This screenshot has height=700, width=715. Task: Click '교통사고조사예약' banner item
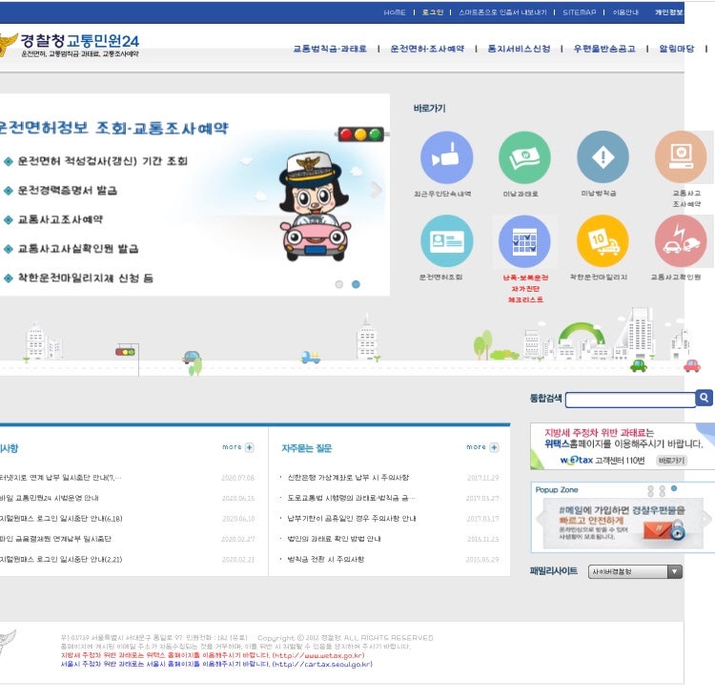[x=60, y=219]
